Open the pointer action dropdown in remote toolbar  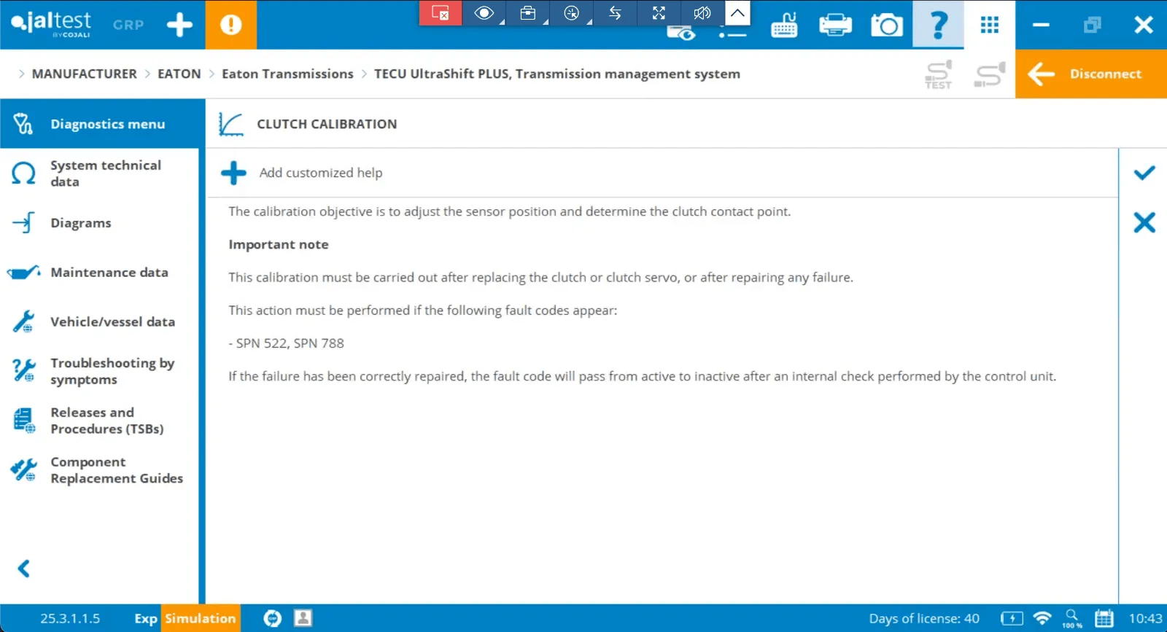(572, 13)
